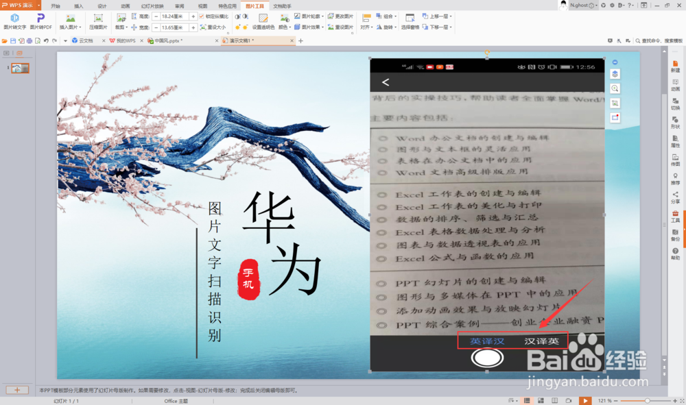Open the 备份 sidebar backup icon
Image resolution: width=686 pixels, height=405 pixels.
tap(676, 235)
